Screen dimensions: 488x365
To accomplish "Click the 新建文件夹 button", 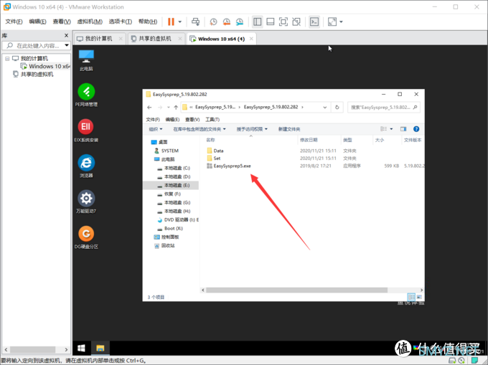I will pos(289,129).
